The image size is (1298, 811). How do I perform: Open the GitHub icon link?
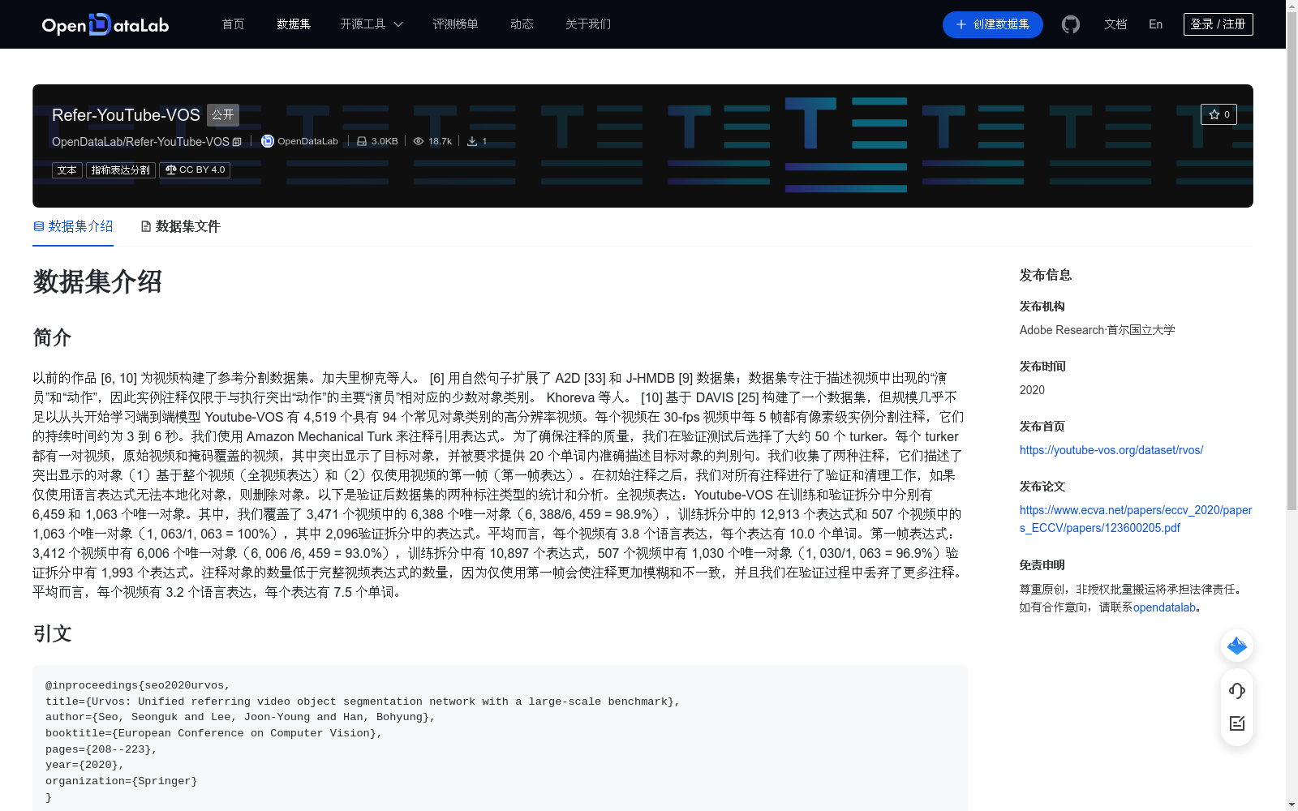click(x=1071, y=24)
